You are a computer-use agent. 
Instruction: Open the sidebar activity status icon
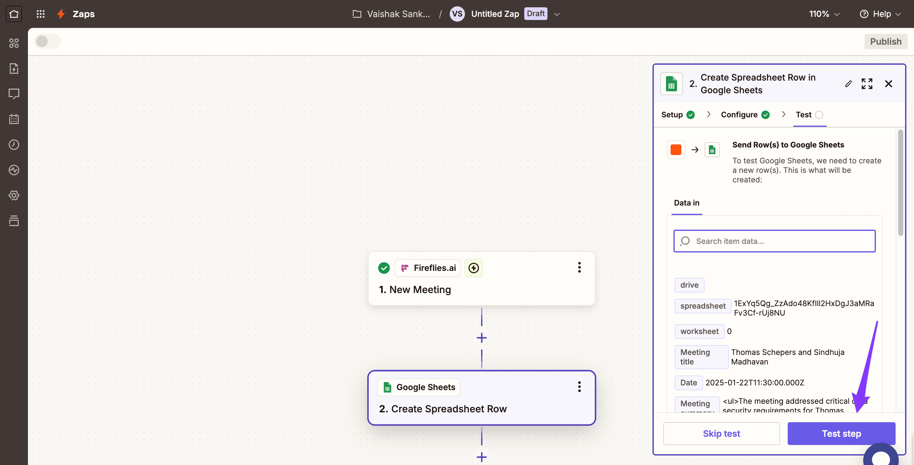click(x=14, y=170)
